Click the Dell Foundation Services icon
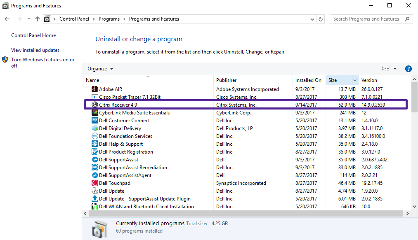This screenshot has height=240, width=418. coord(94,136)
